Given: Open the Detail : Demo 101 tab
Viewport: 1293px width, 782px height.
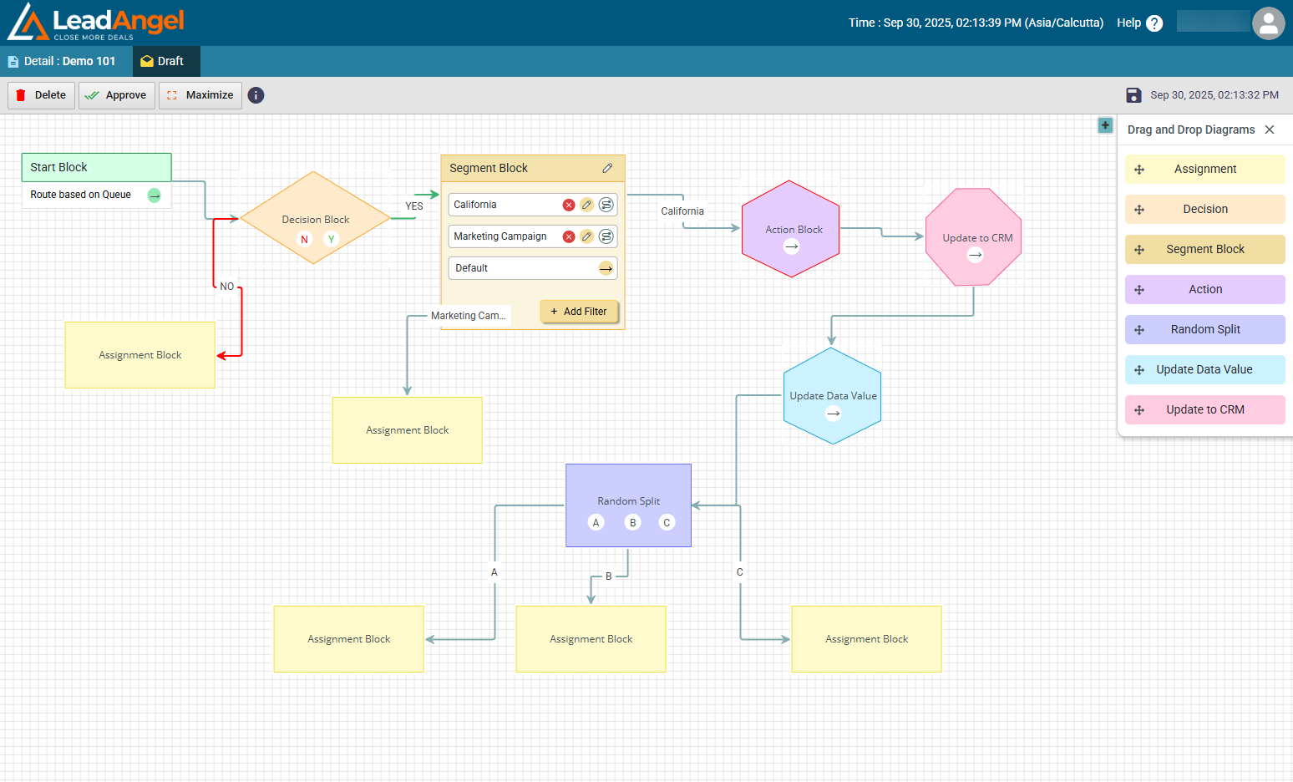Looking at the screenshot, I should tap(65, 61).
